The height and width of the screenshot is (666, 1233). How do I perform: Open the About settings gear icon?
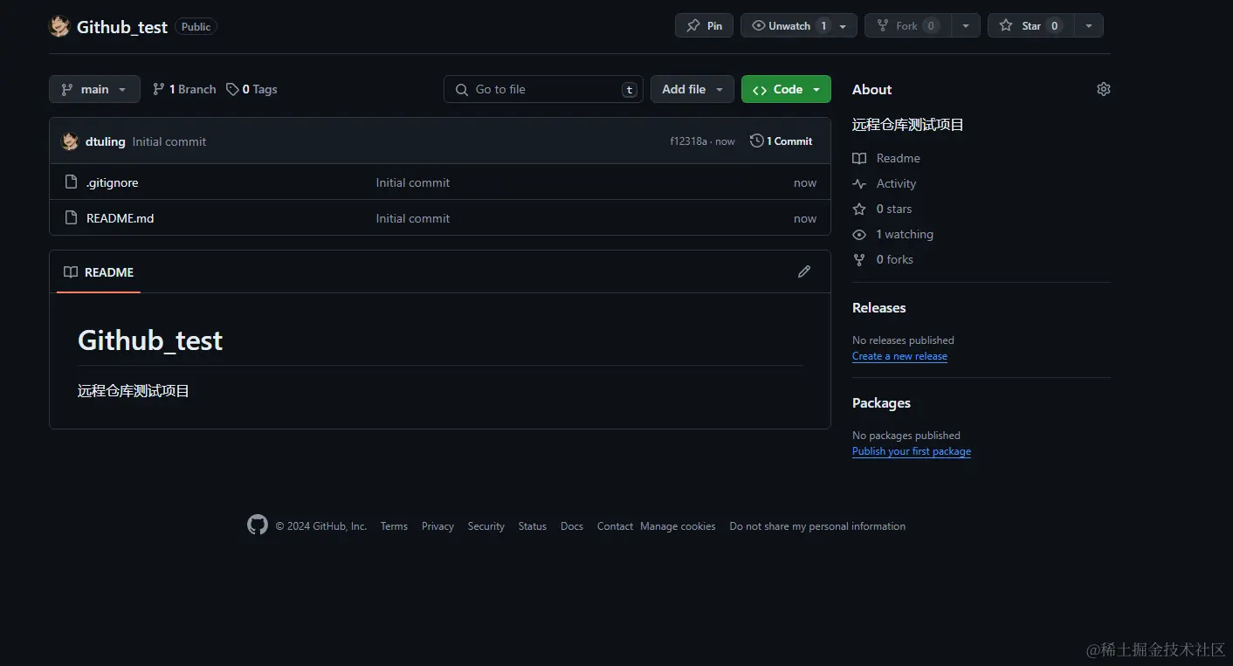click(x=1104, y=89)
